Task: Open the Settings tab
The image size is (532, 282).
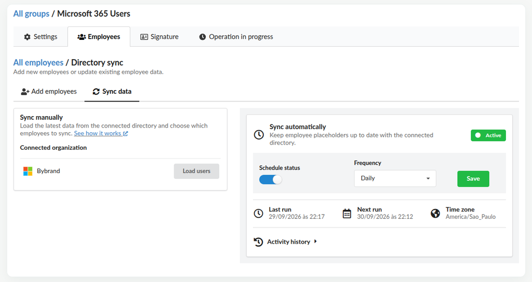Action: pyautogui.click(x=41, y=37)
